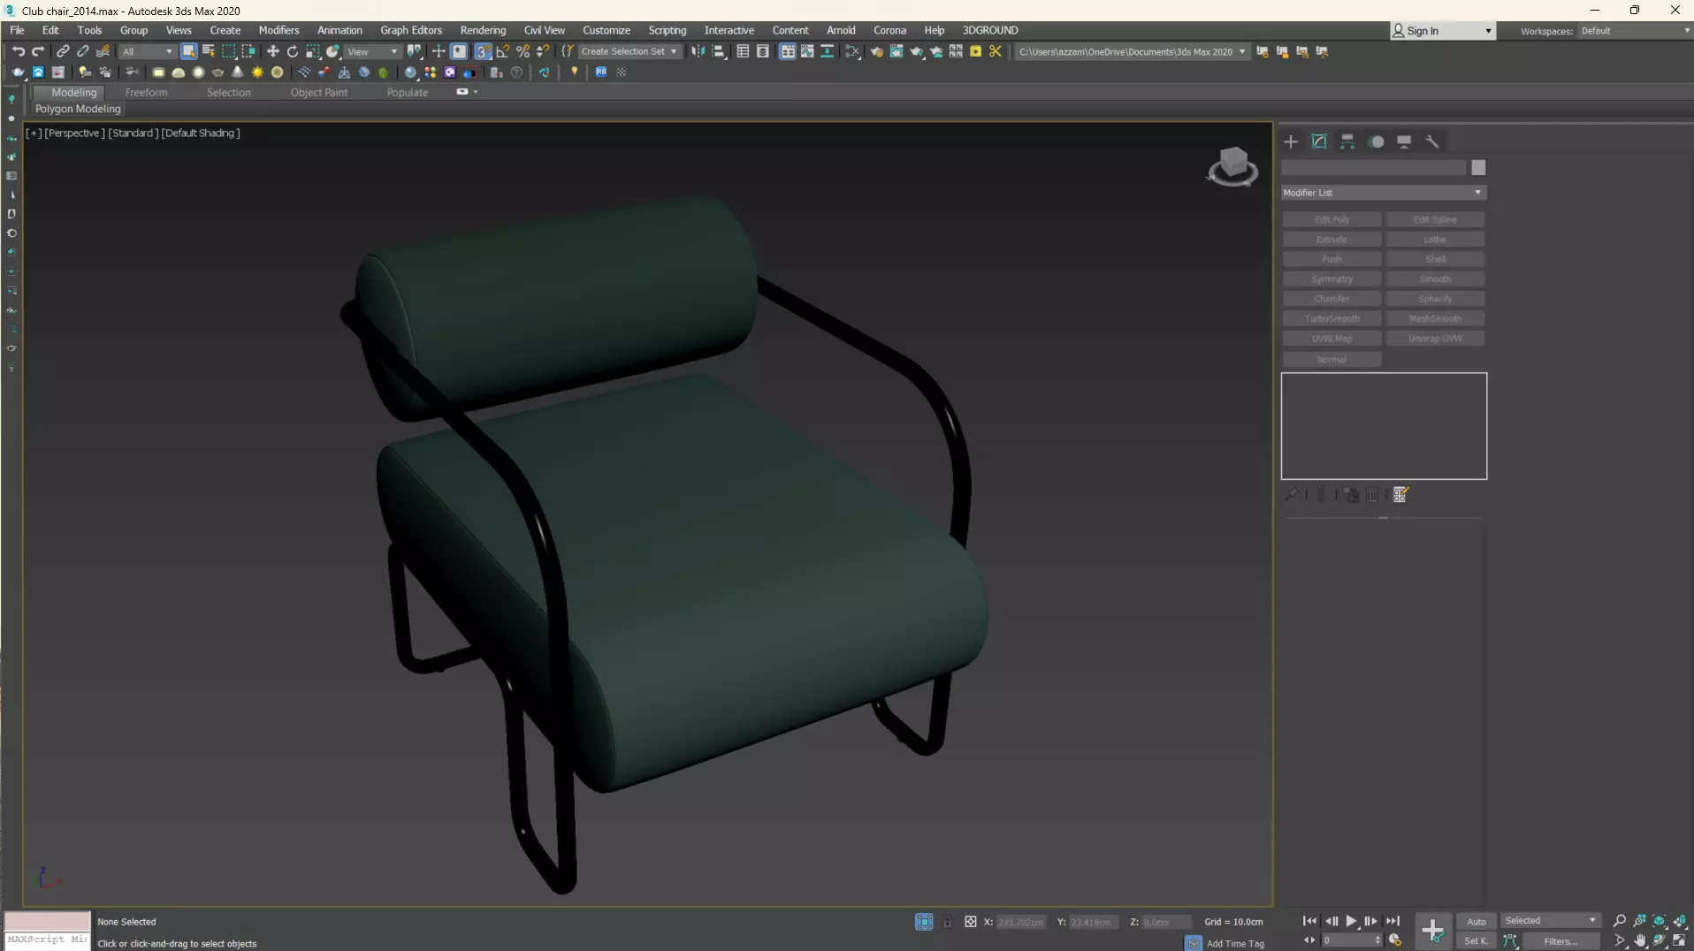Activate the Select Object arrow tool
Viewport: 1694px width, 951px height.
pos(188,51)
